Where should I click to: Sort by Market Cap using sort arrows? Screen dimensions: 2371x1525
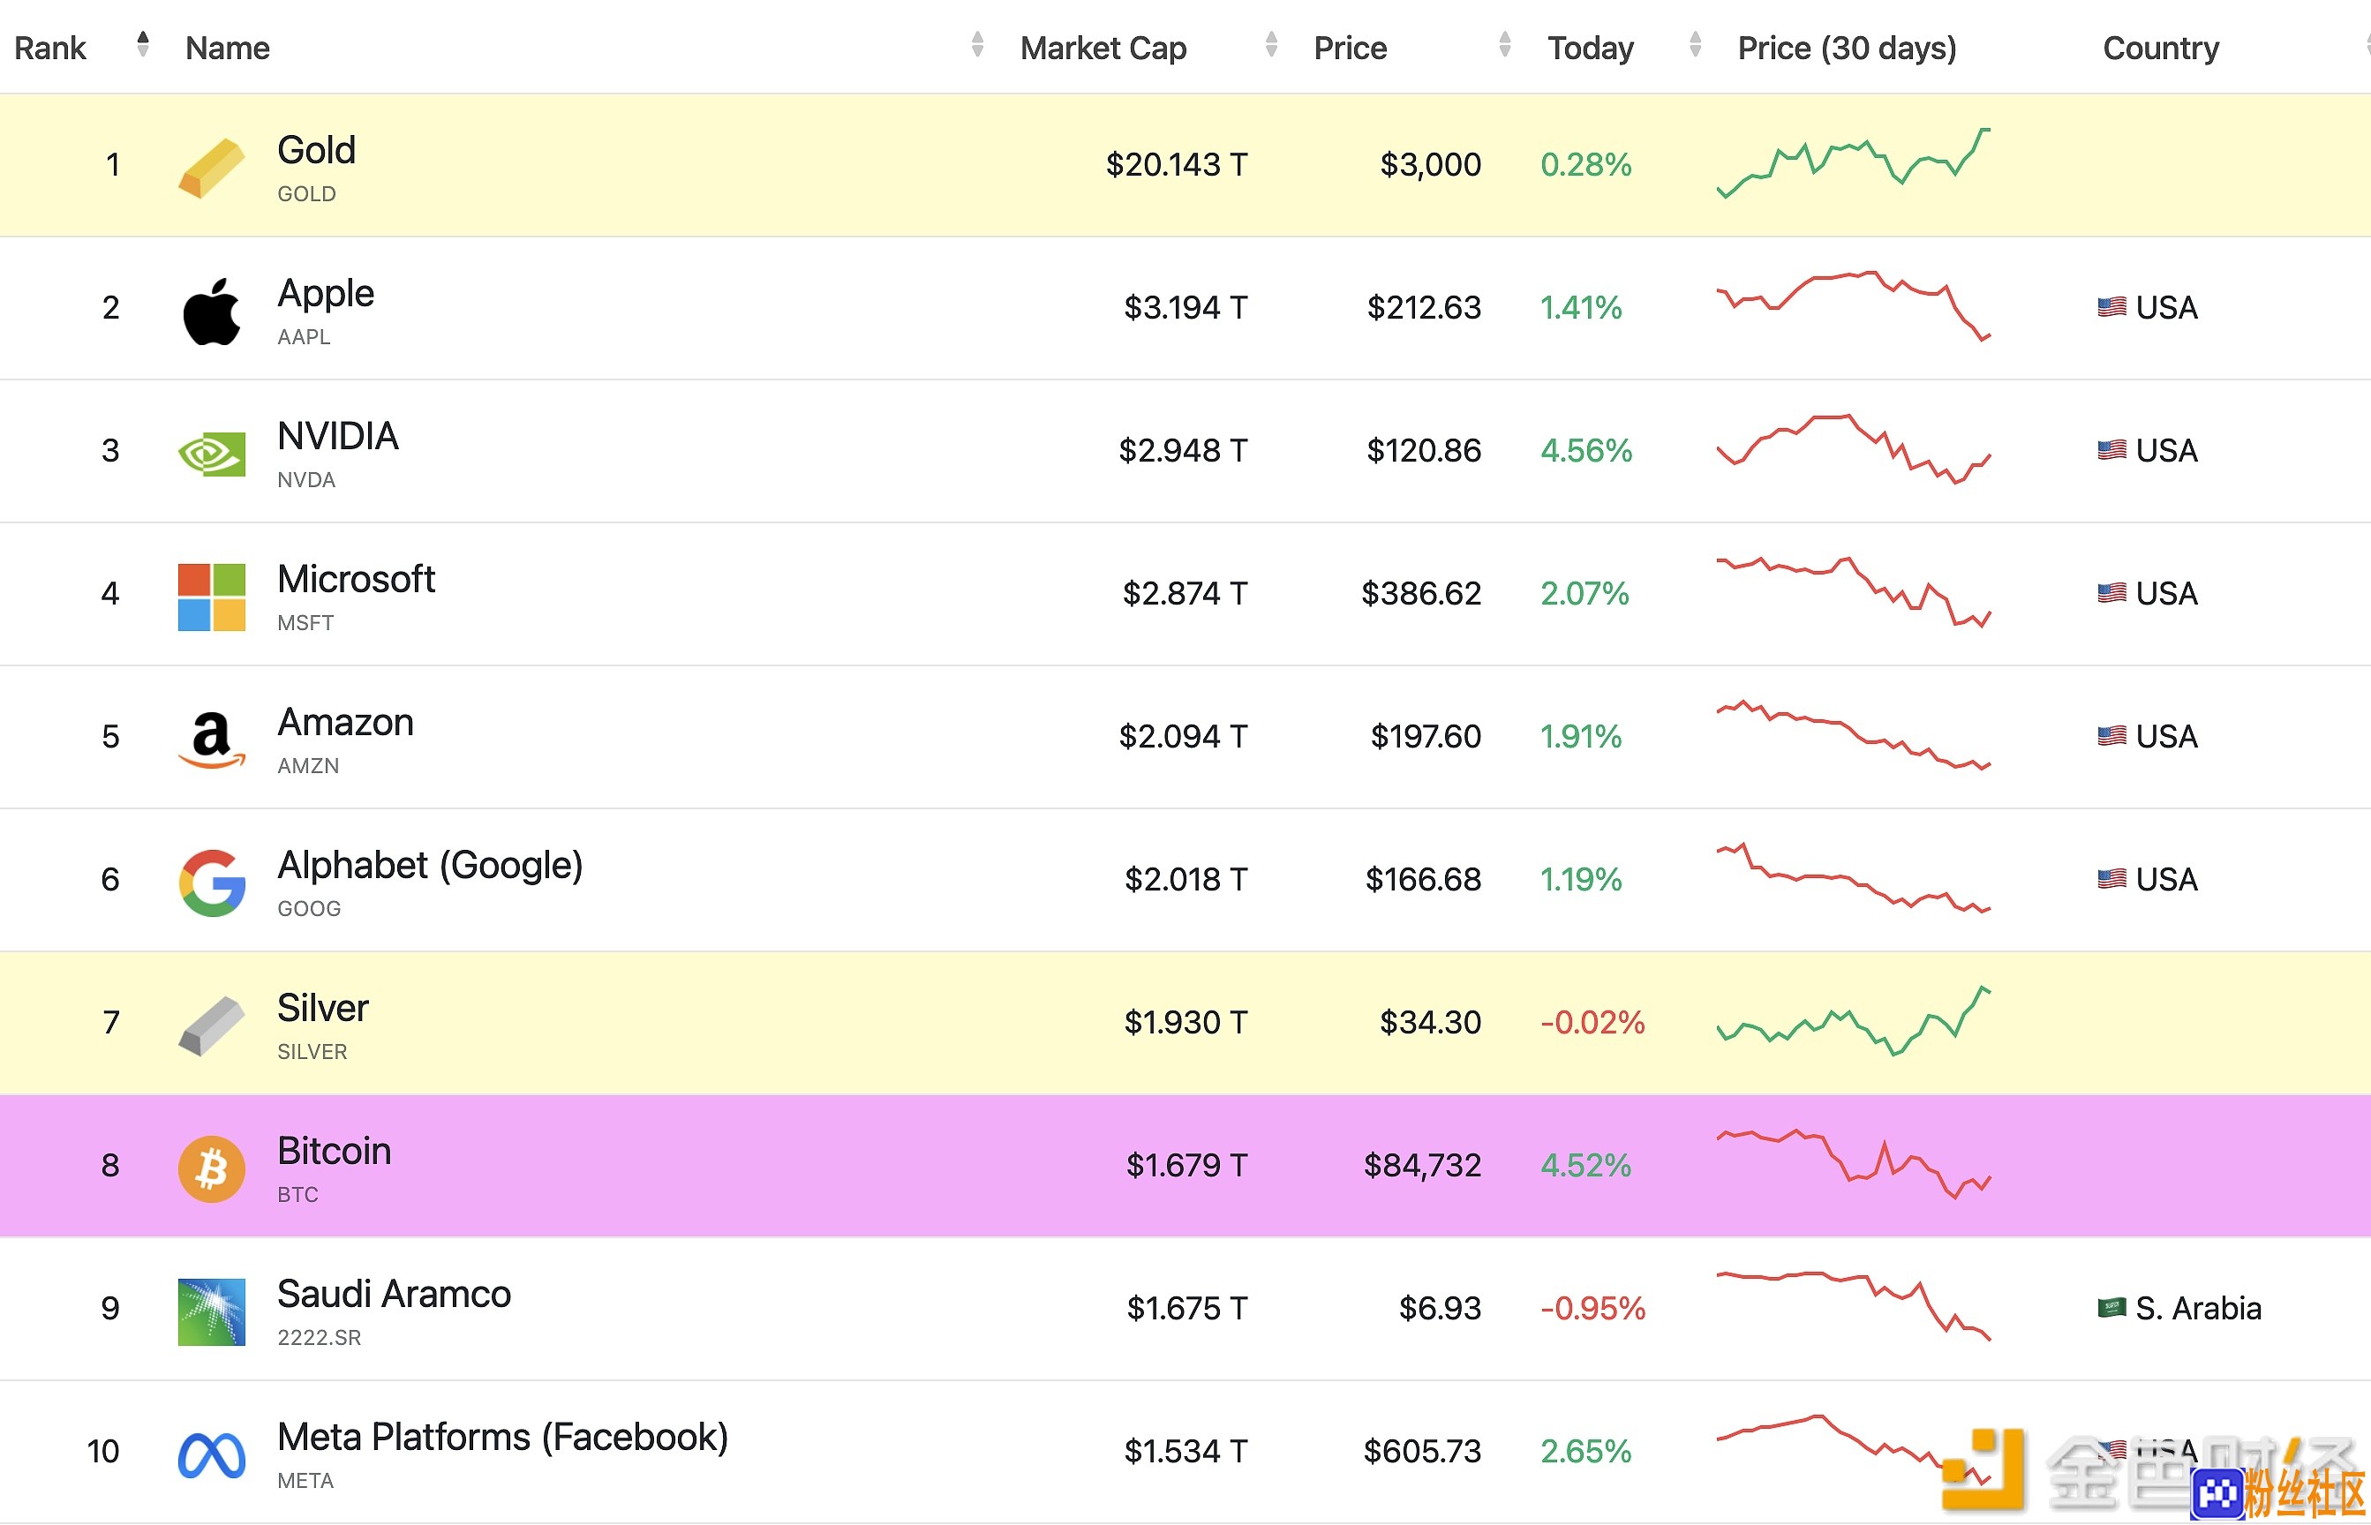(1270, 43)
